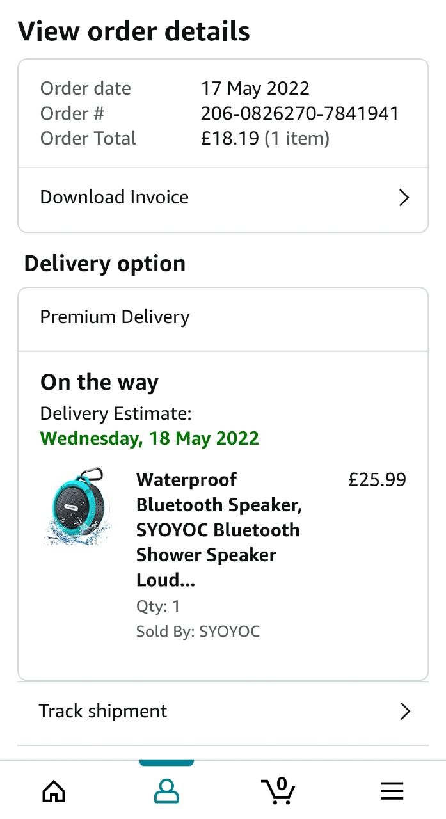Open the Waterproof Bluetooth Speaker title
This screenshot has width=446, height=819.
(218, 530)
